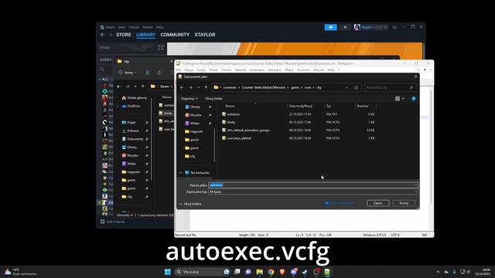Viewport: 495px width, 278px height.
Task: Create folder with Nowy folder button
Action: 213,99
